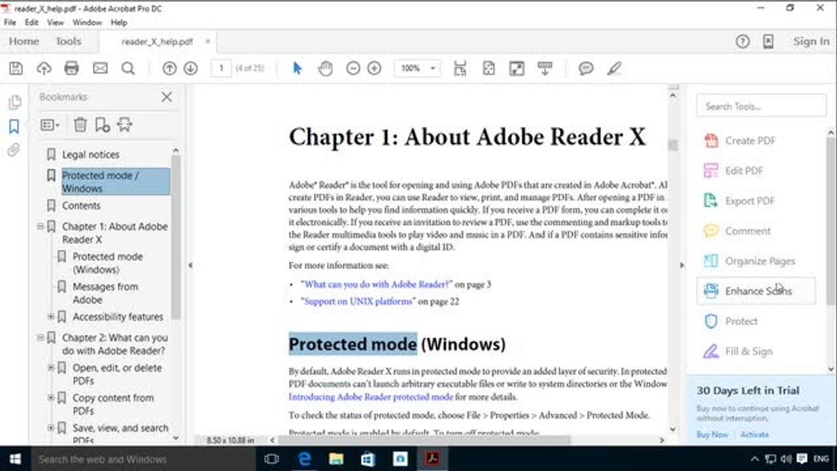
Task: Click the find current bookmark icon
Action: point(125,124)
